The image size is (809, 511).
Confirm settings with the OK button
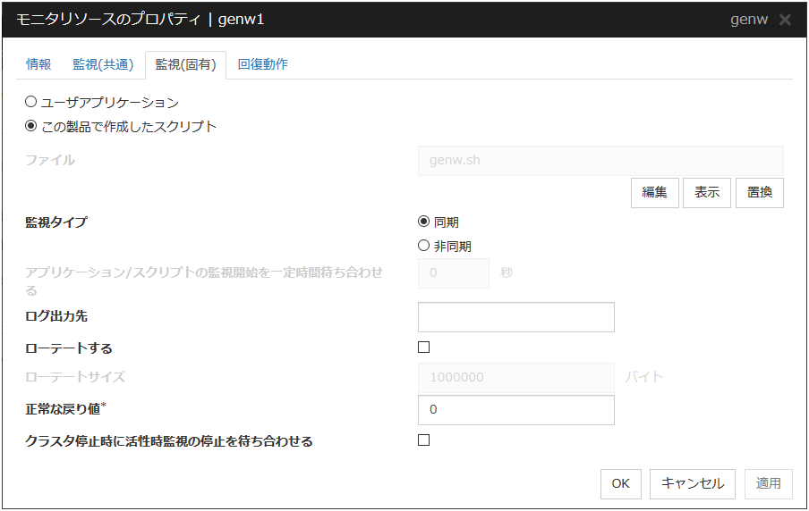[620, 483]
